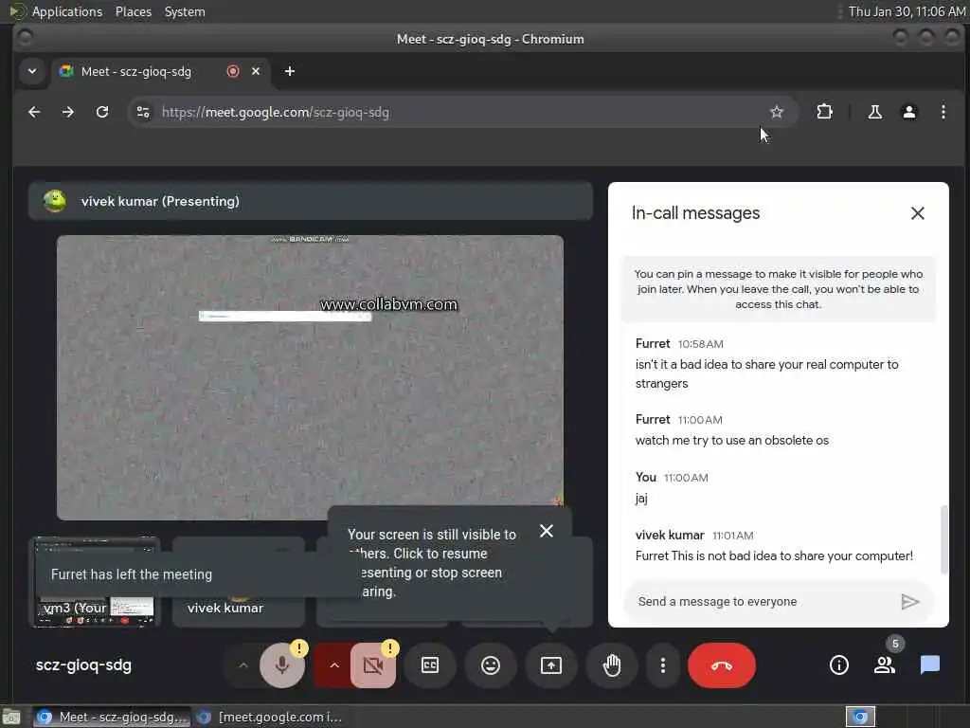The height and width of the screenshot is (728, 970).
Task: Open the Applications menu
Action: [x=66, y=11]
